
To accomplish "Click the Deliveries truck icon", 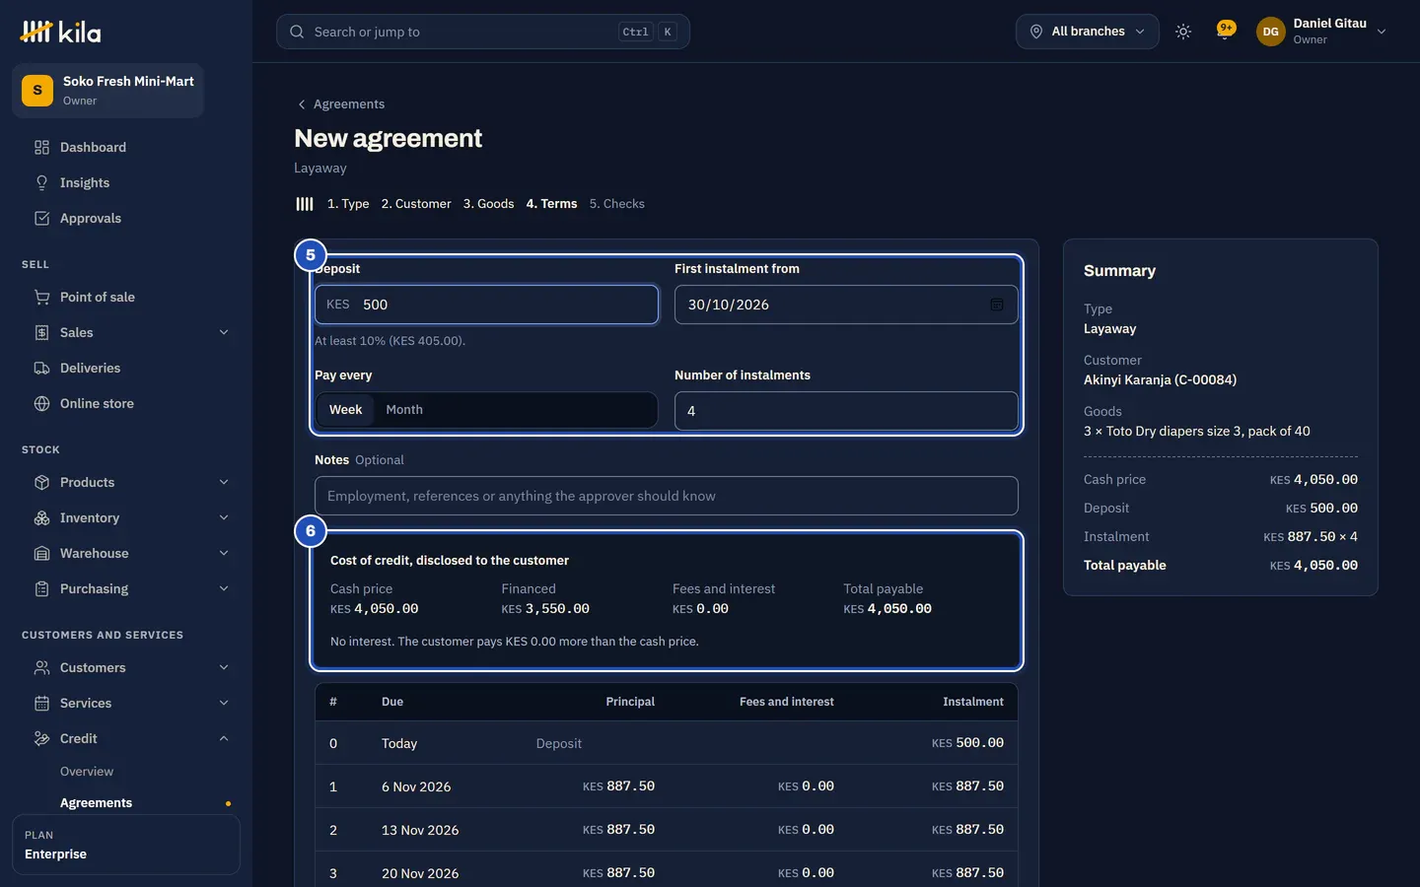I will [x=41, y=369].
